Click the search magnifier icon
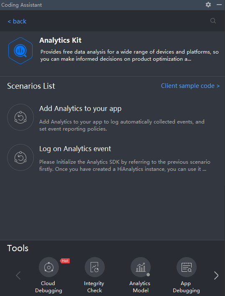This screenshot has height=296, width=225. [213, 21]
